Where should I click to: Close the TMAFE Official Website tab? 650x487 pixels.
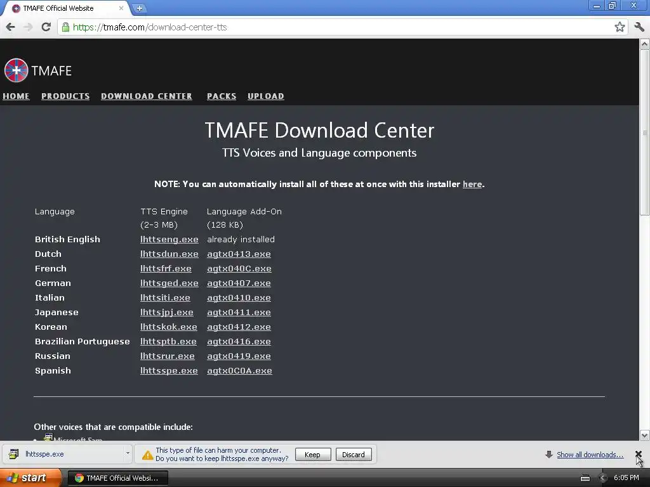coord(121,8)
